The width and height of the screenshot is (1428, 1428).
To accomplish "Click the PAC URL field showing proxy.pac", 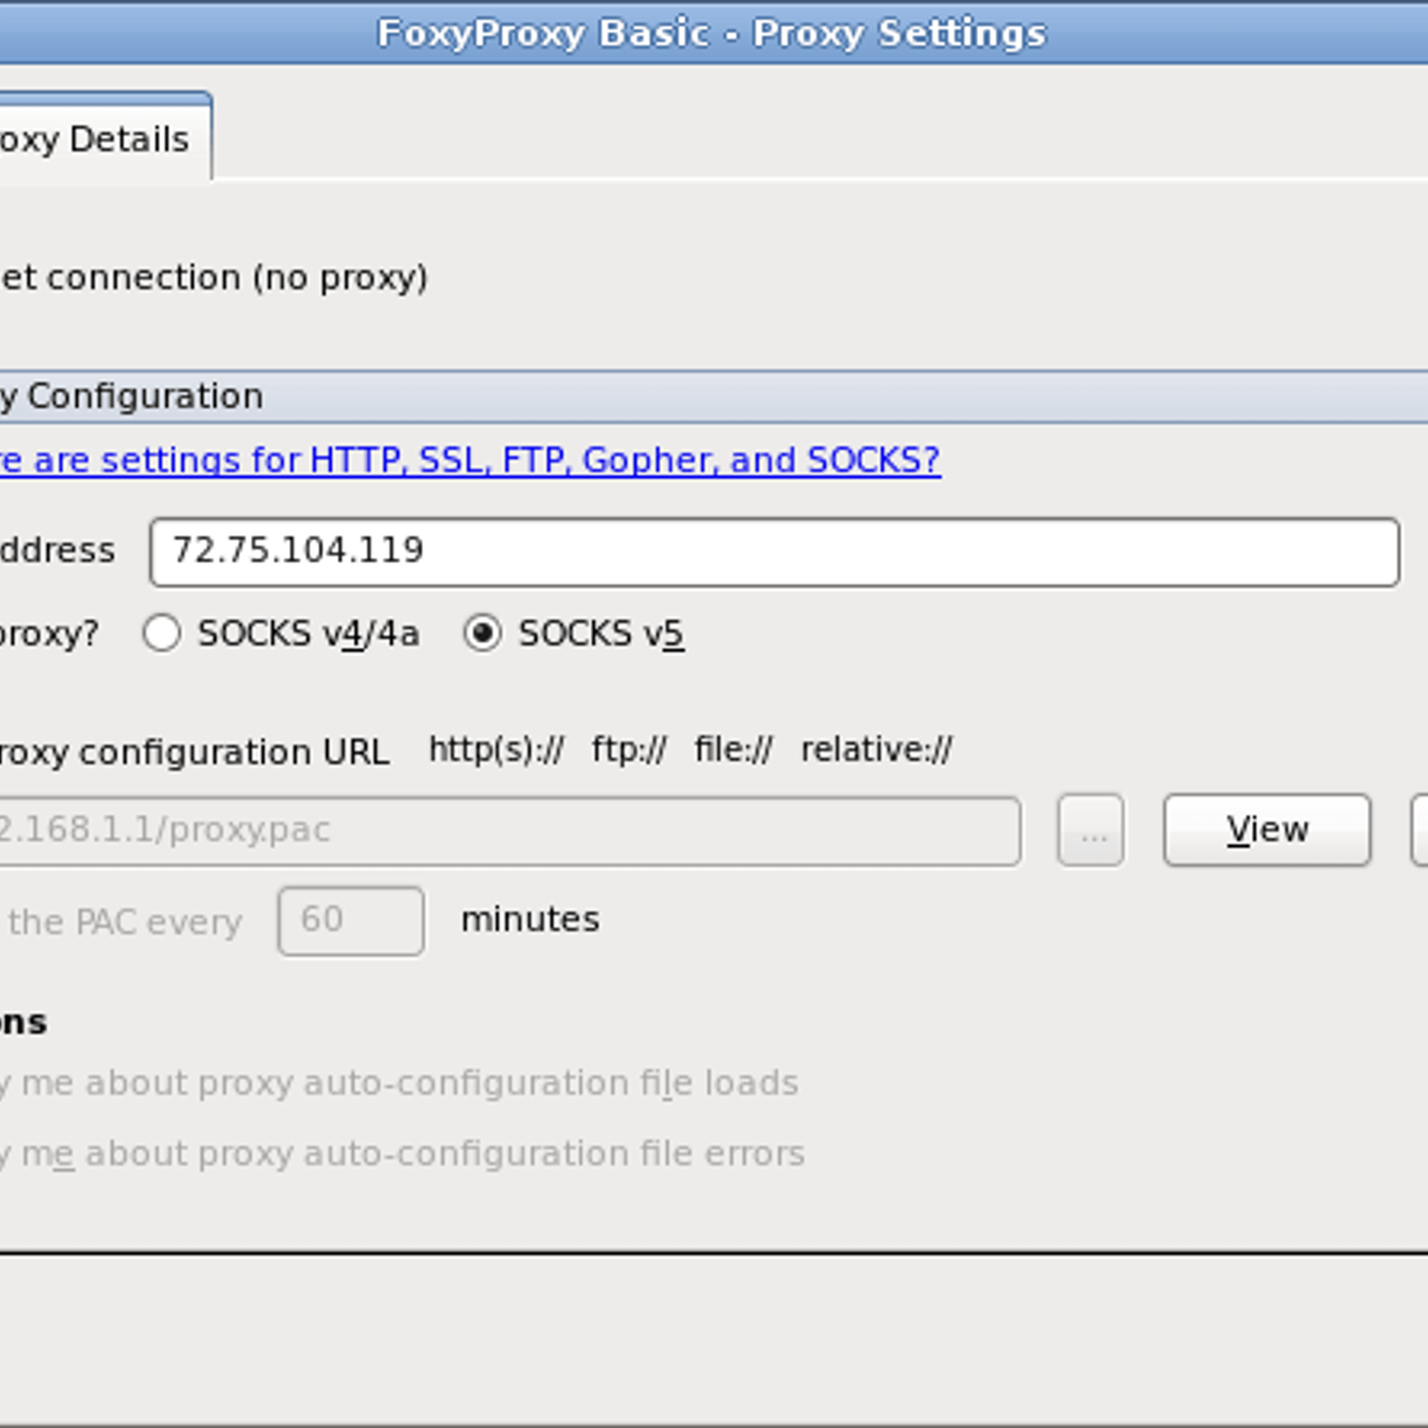I will 510,831.
